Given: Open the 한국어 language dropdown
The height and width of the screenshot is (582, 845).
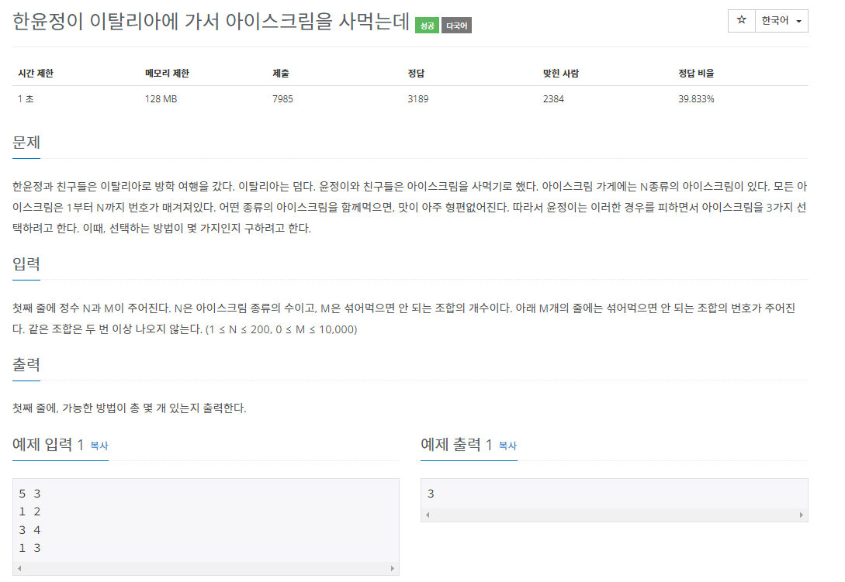Looking at the screenshot, I should click(781, 21).
